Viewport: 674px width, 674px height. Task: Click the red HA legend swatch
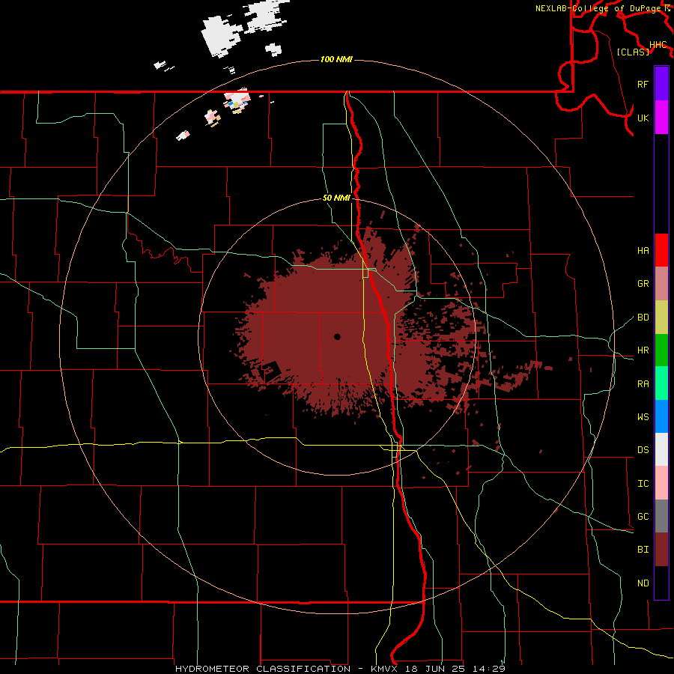coord(661,250)
